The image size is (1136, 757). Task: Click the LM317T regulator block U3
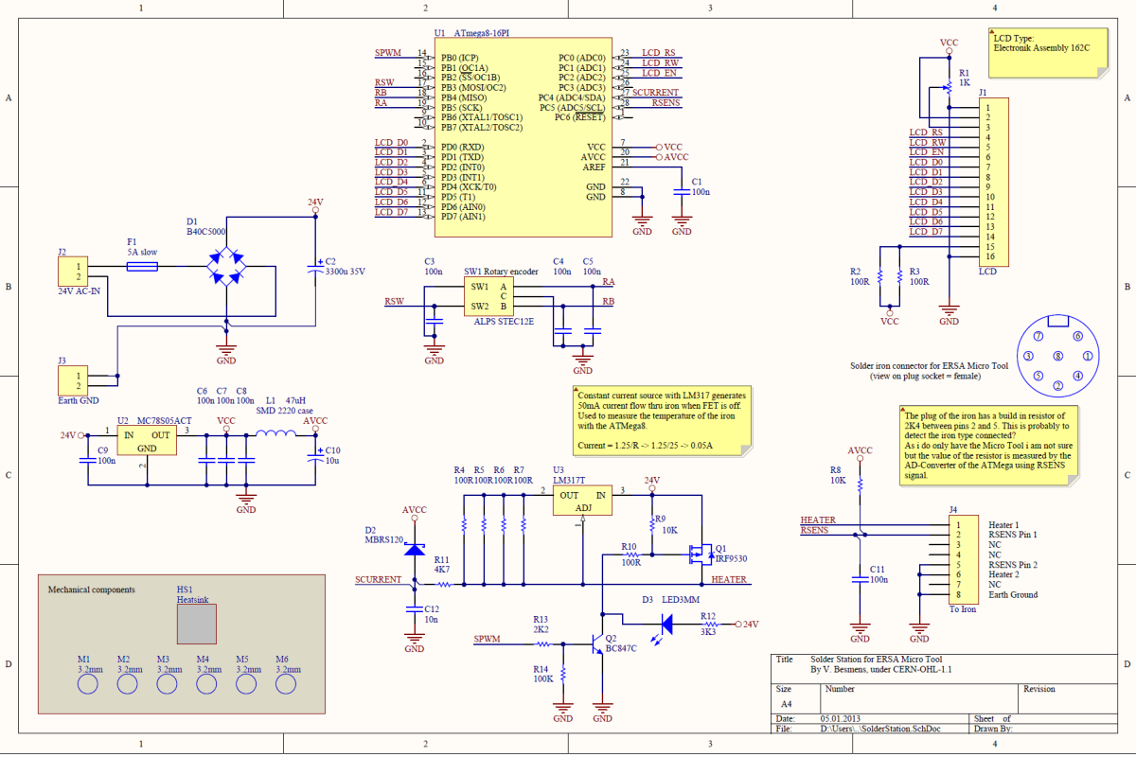pos(582,500)
